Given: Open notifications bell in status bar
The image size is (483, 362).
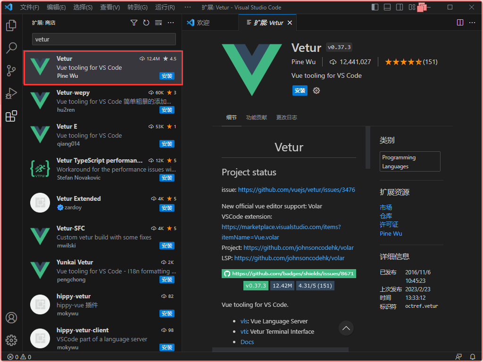Looking at the screenshot, I should pos(472,357).
